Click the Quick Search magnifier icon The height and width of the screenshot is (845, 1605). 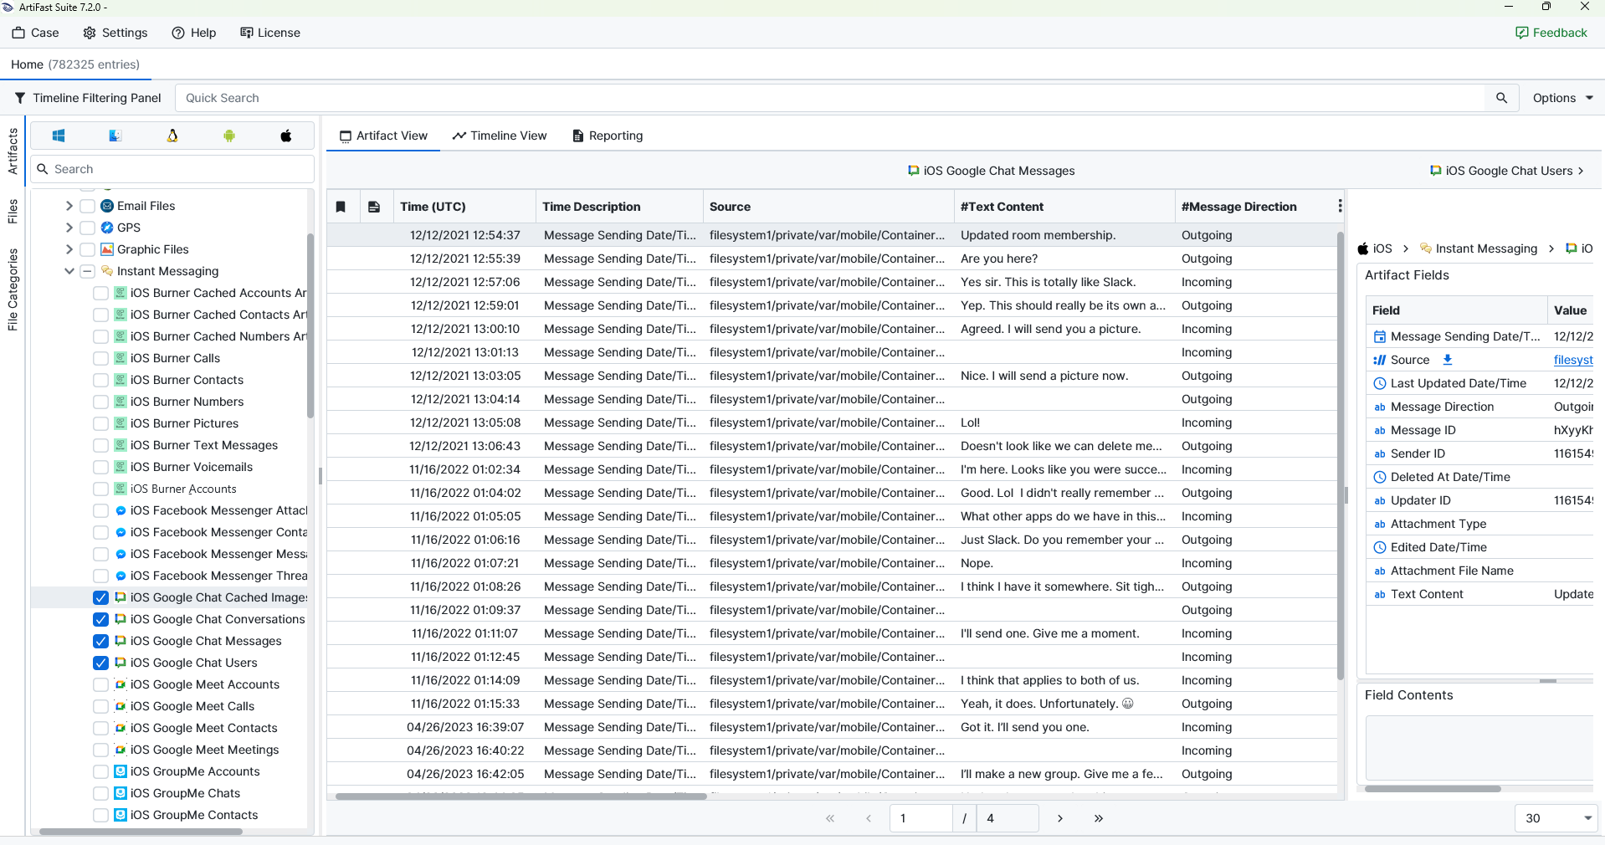pyautogui.click(x=1502, y=98)
